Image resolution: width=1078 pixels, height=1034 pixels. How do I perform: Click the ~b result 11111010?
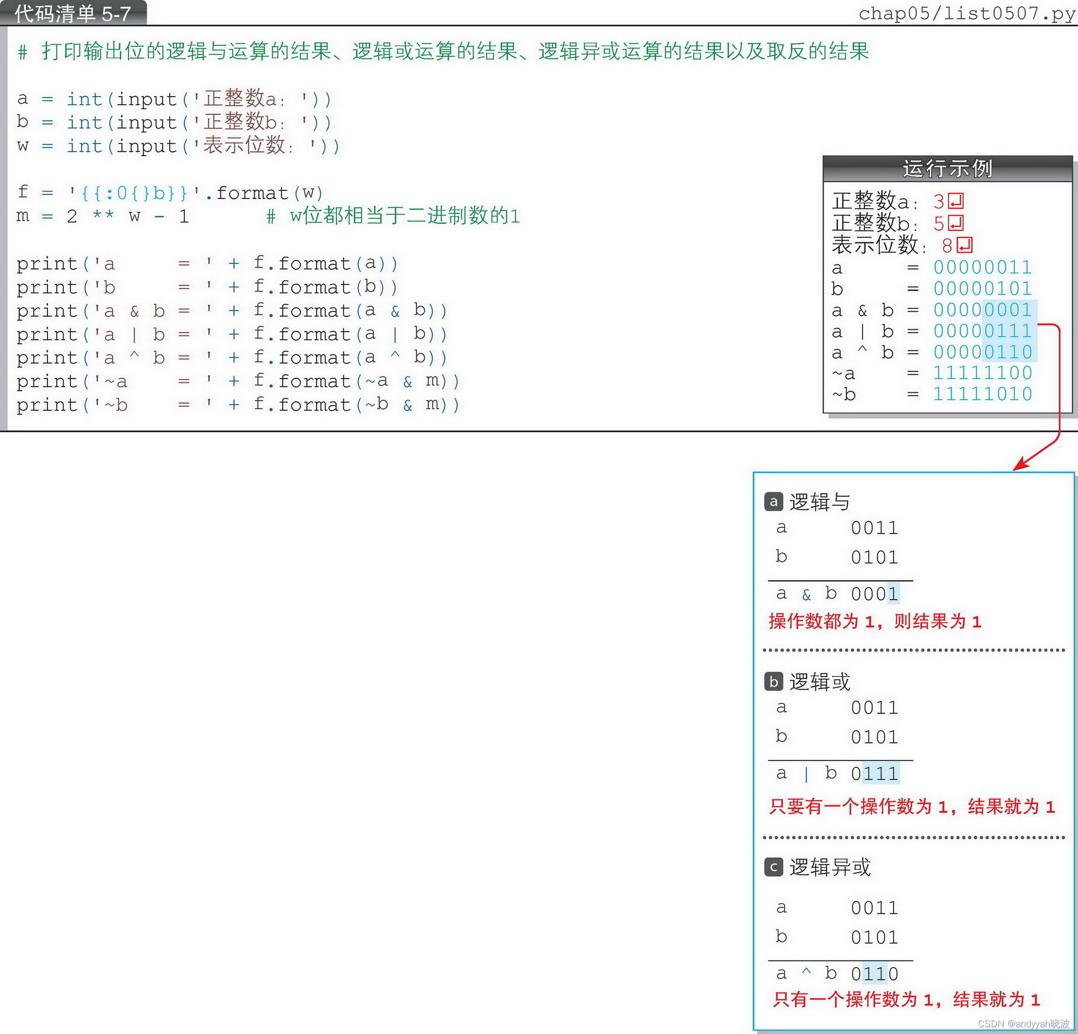(982, 394)
